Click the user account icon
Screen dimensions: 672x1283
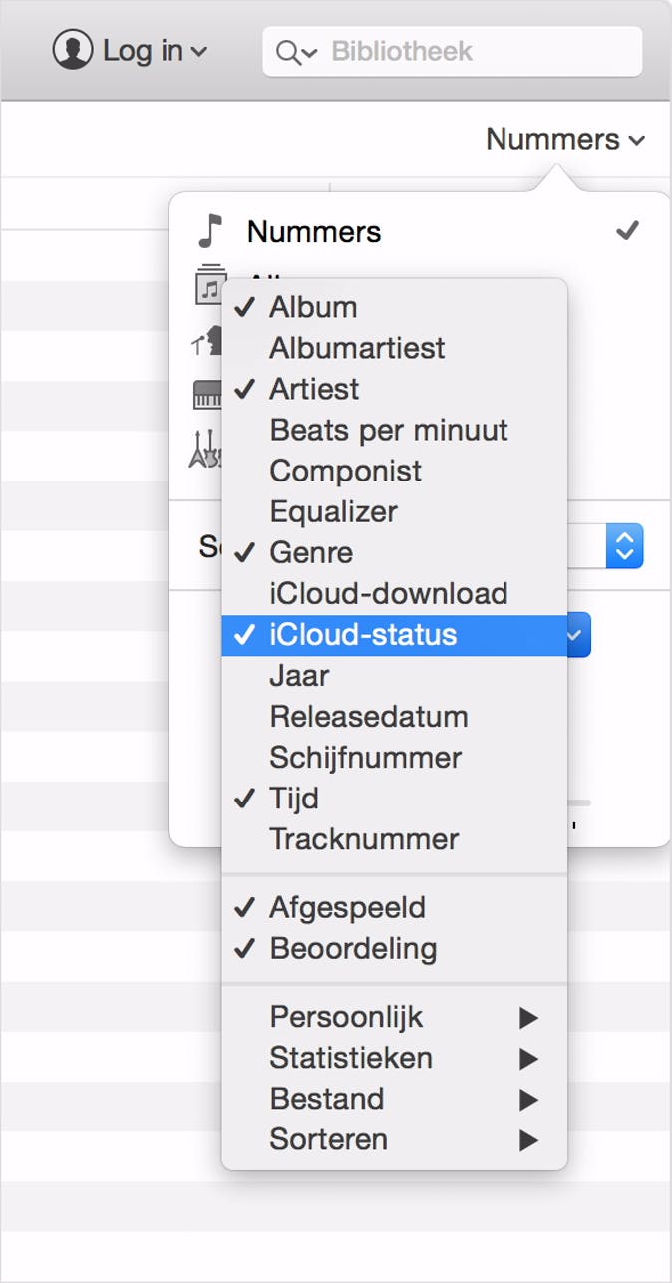pos(72,50)
